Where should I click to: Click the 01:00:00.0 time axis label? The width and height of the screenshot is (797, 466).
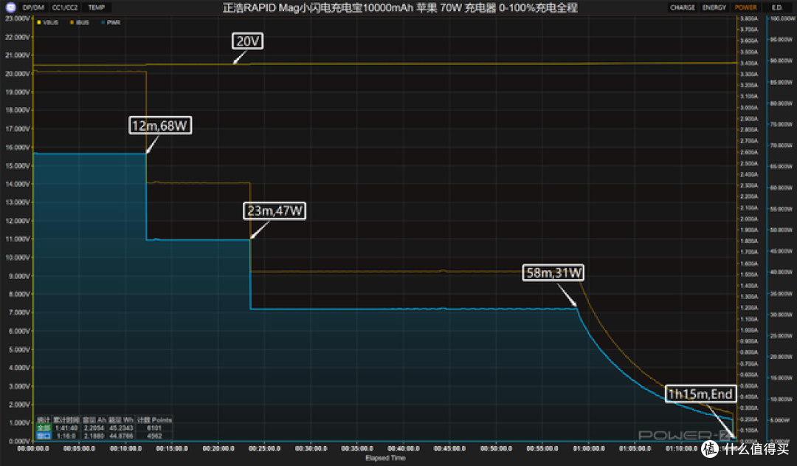point(589,449)
